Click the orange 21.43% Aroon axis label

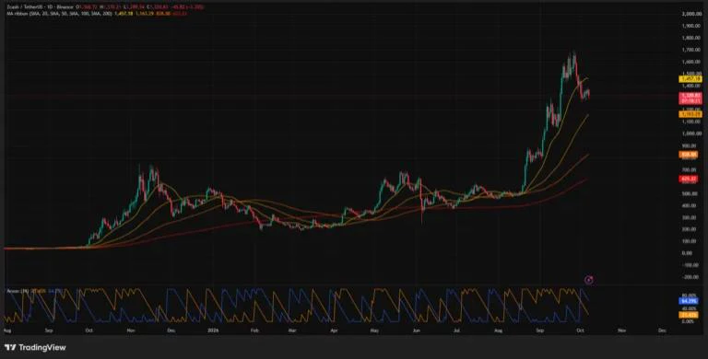(x=689, y=315)
